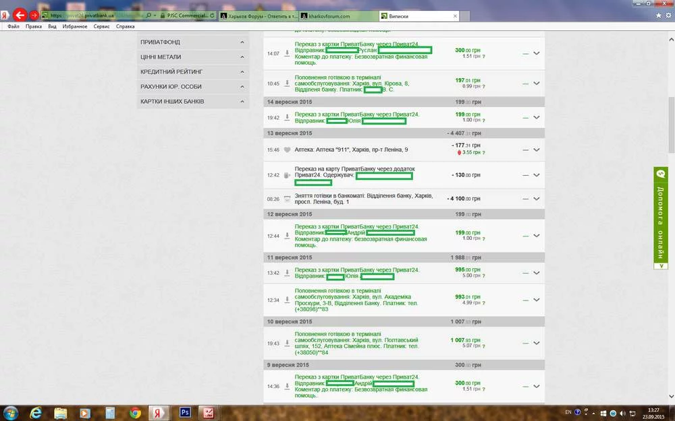This screenshot has height=421, width=675.
Task: Open the Вид menu
Action: [52, 26]
